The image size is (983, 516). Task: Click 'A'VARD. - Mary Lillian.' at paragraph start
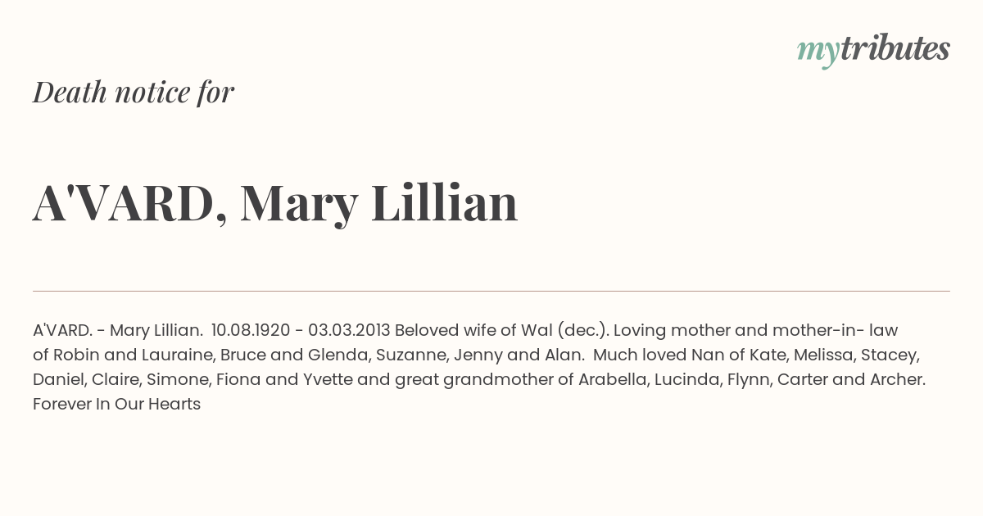(x=118, y=330)
